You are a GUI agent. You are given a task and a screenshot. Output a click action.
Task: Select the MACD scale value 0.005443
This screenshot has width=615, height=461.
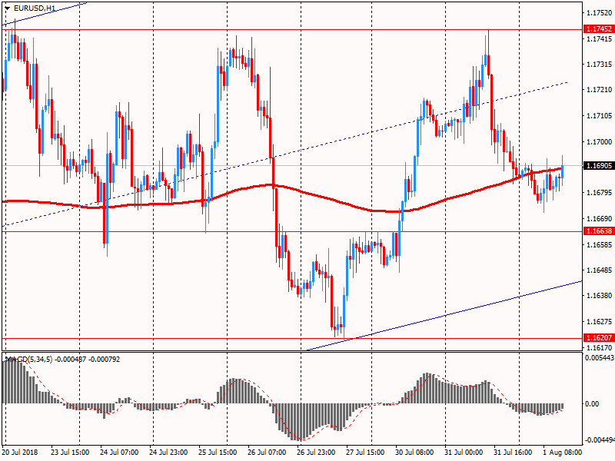pos(600,357)
